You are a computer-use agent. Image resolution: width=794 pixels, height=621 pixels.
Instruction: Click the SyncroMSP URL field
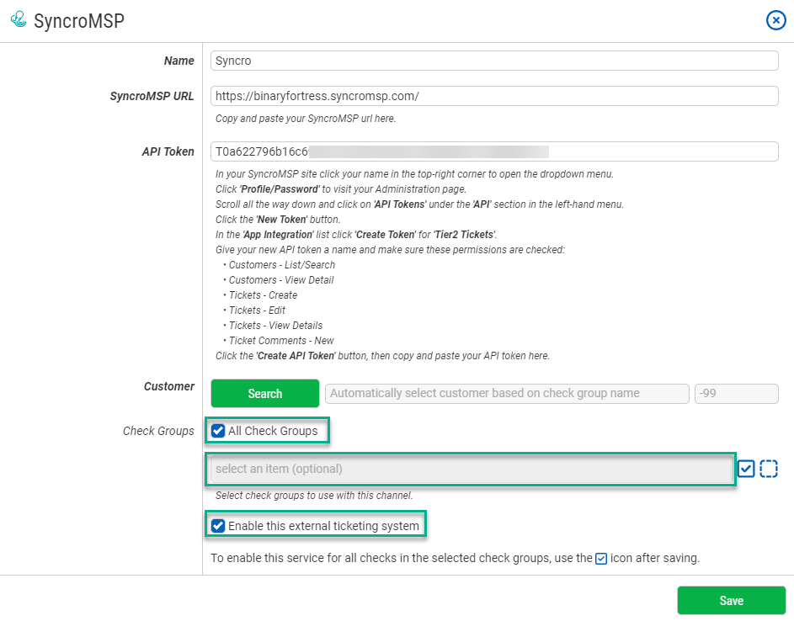[493, 96]
